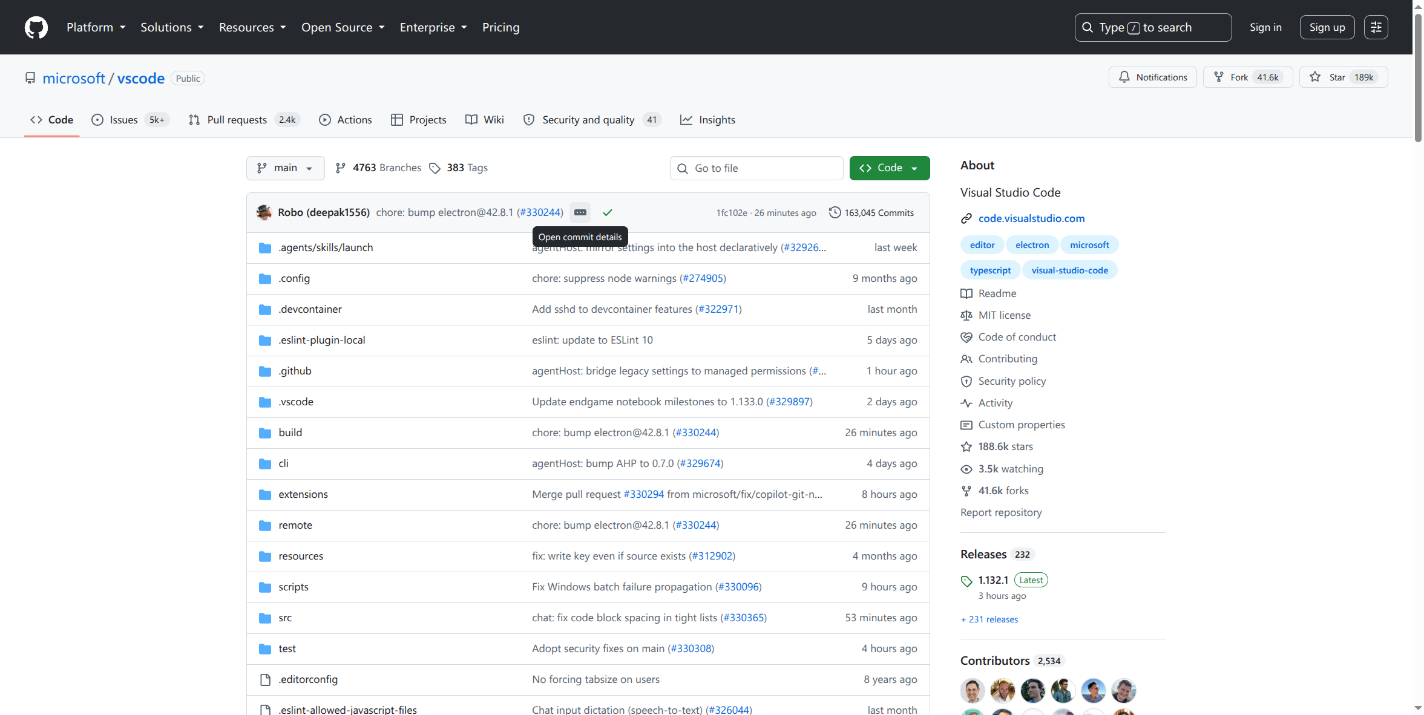Click Robo's avatar in commit header
The width and height of the screenshot is (1424, 715).
[x=264, y=212]
